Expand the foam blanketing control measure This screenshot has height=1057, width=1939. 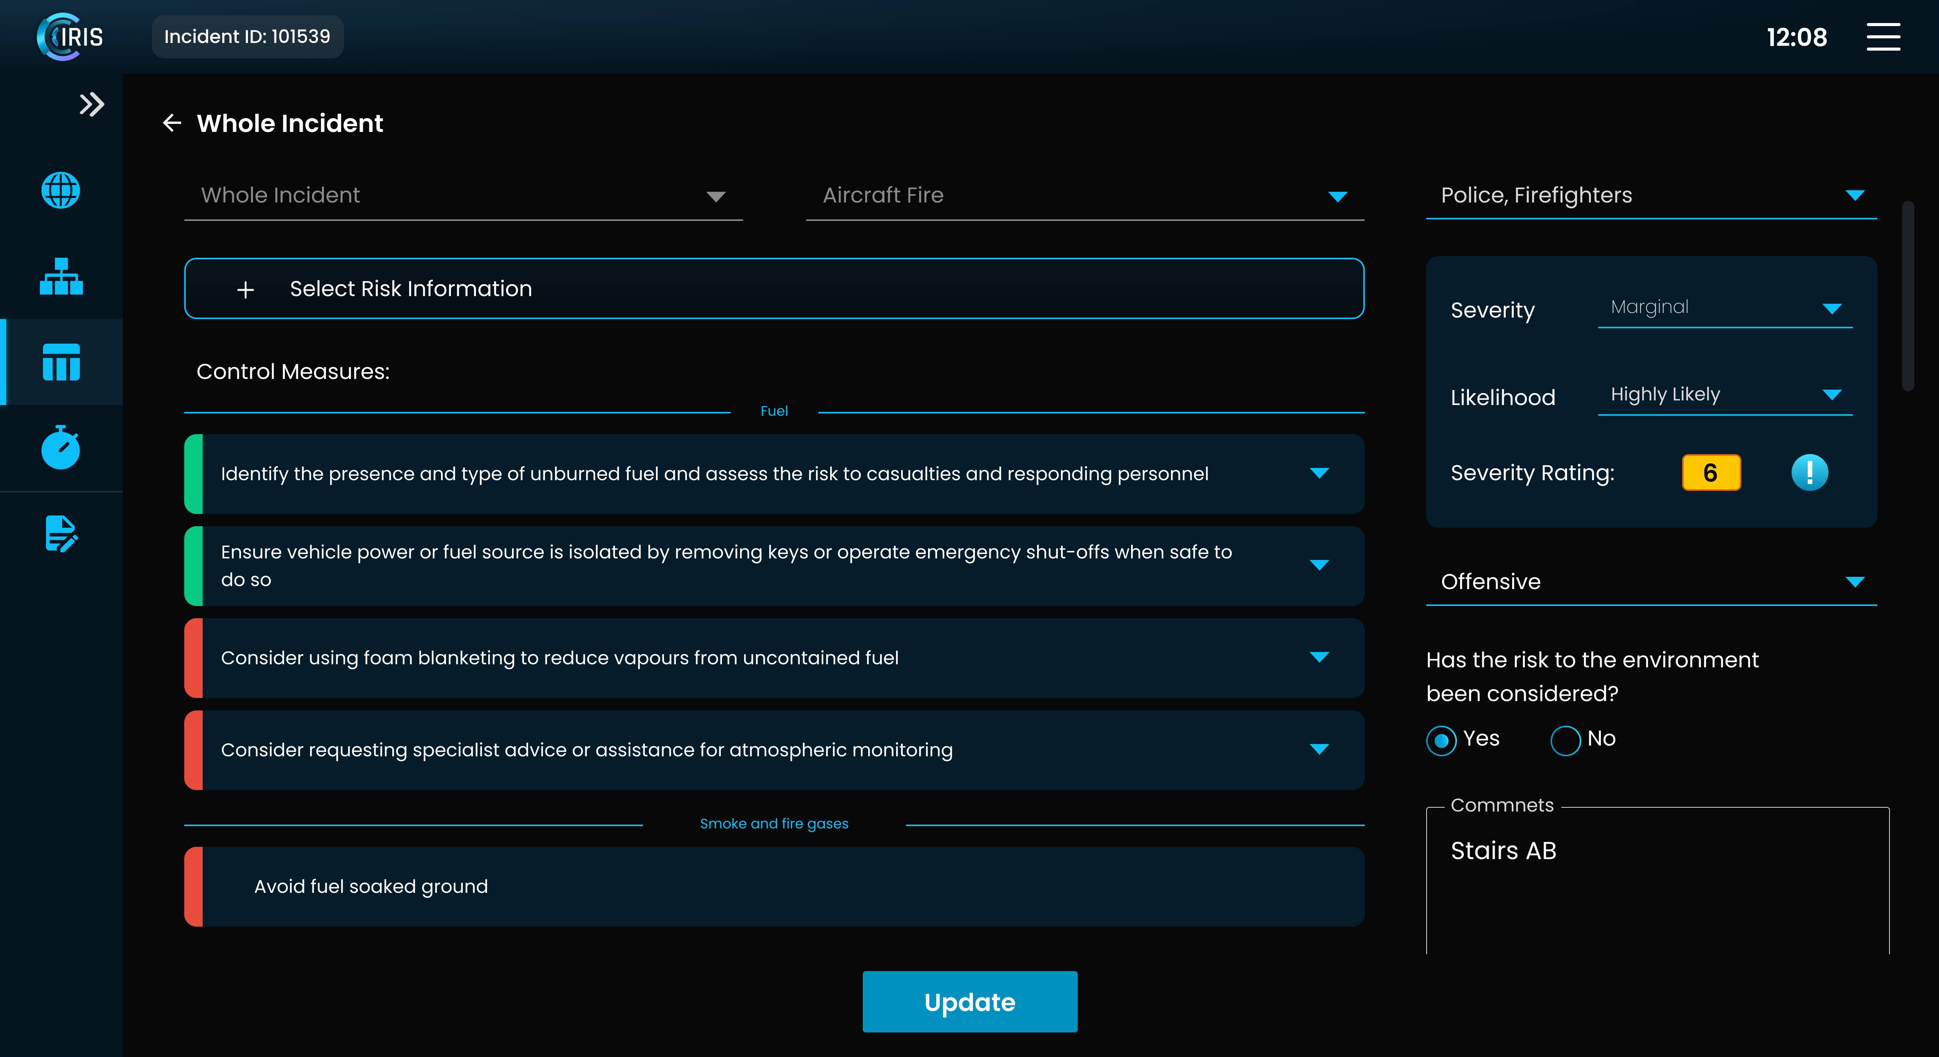tap(1319, 657)
